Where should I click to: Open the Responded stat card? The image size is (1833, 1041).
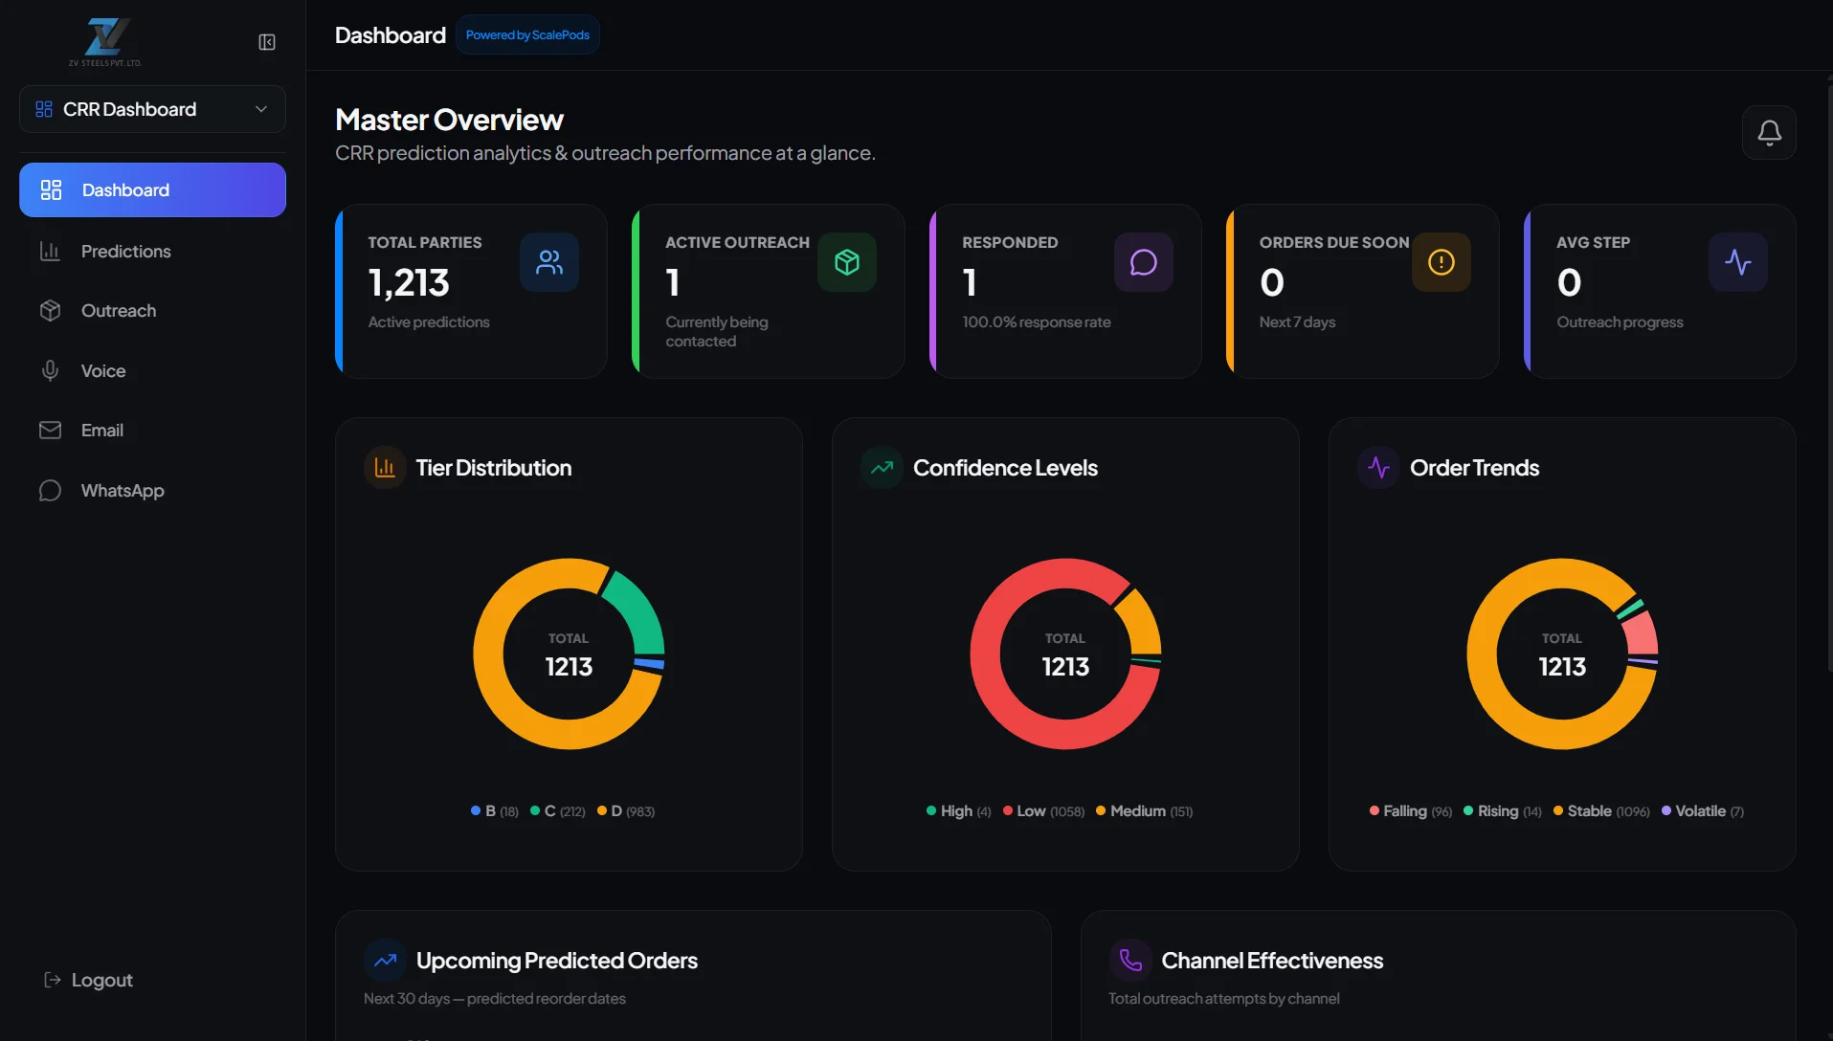pos(1065,291)
